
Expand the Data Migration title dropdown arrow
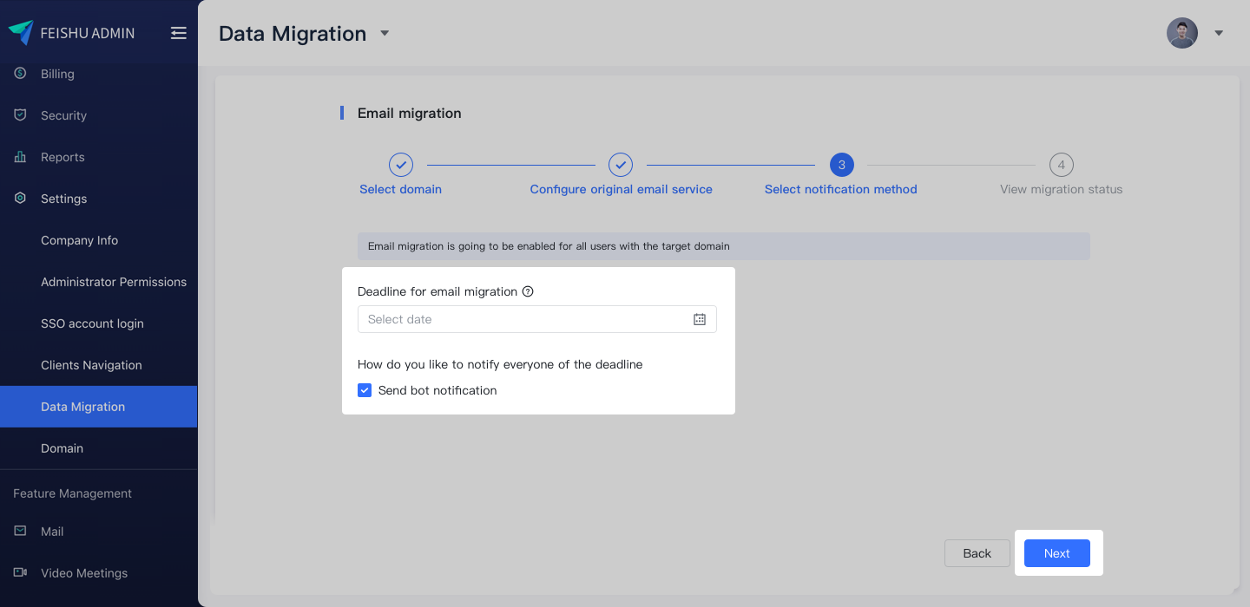click(385, 34)
